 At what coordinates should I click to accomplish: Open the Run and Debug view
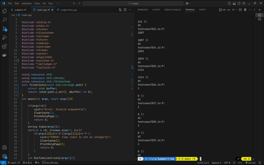click(4, 38)
